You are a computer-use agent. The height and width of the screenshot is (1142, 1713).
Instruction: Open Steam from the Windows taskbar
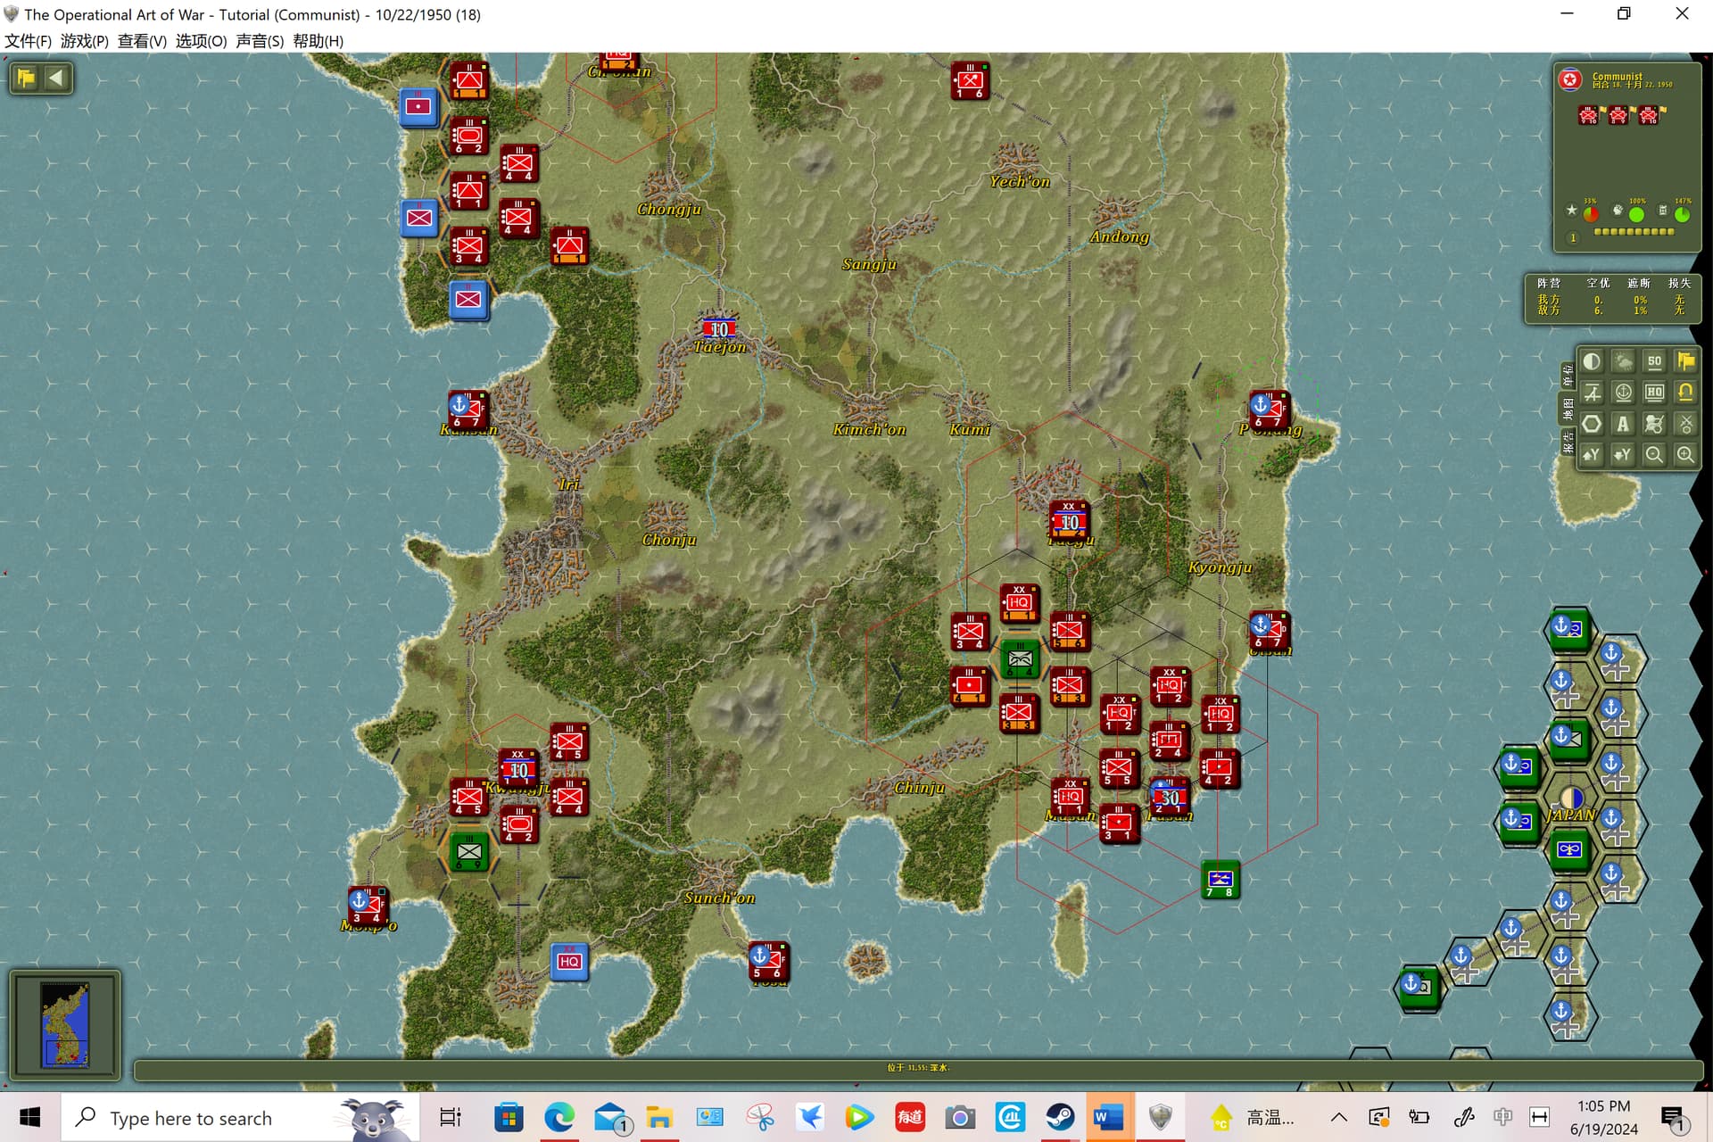point(1060,1117)
